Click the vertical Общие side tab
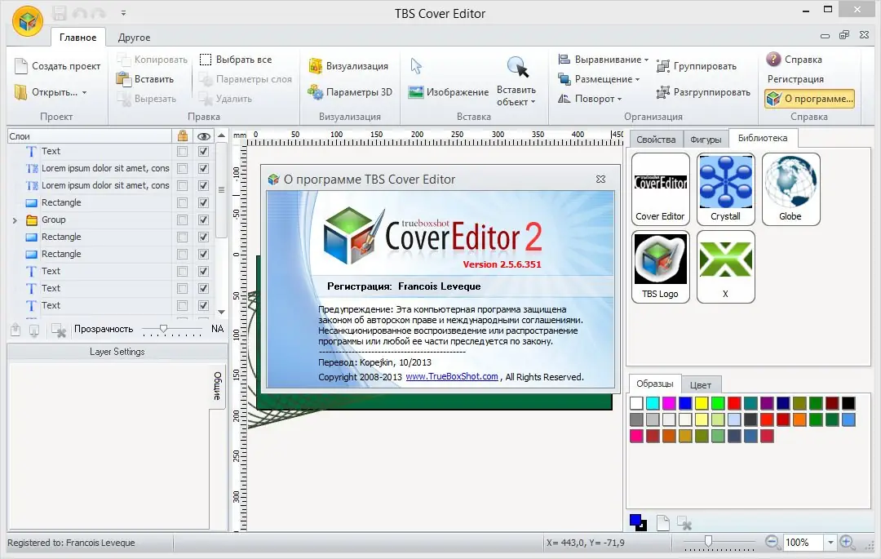 point(218,386)
